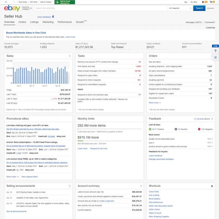The image size is (219, 219).
Task: Click Learn more under Monthly limits
Action: pos(82,149)
